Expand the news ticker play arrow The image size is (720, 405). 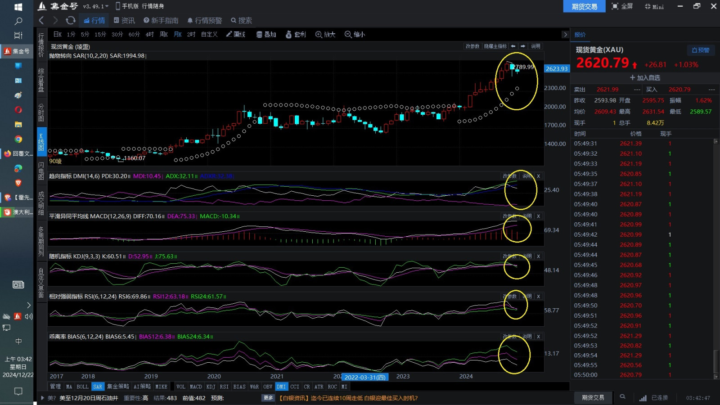[42, 398]
